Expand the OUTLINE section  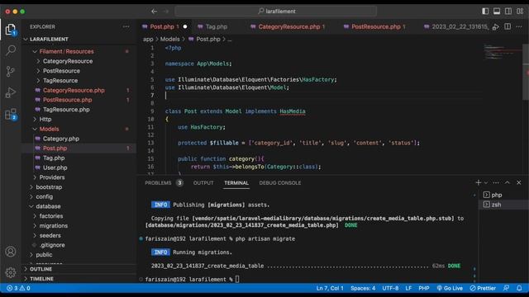point(41,269)
